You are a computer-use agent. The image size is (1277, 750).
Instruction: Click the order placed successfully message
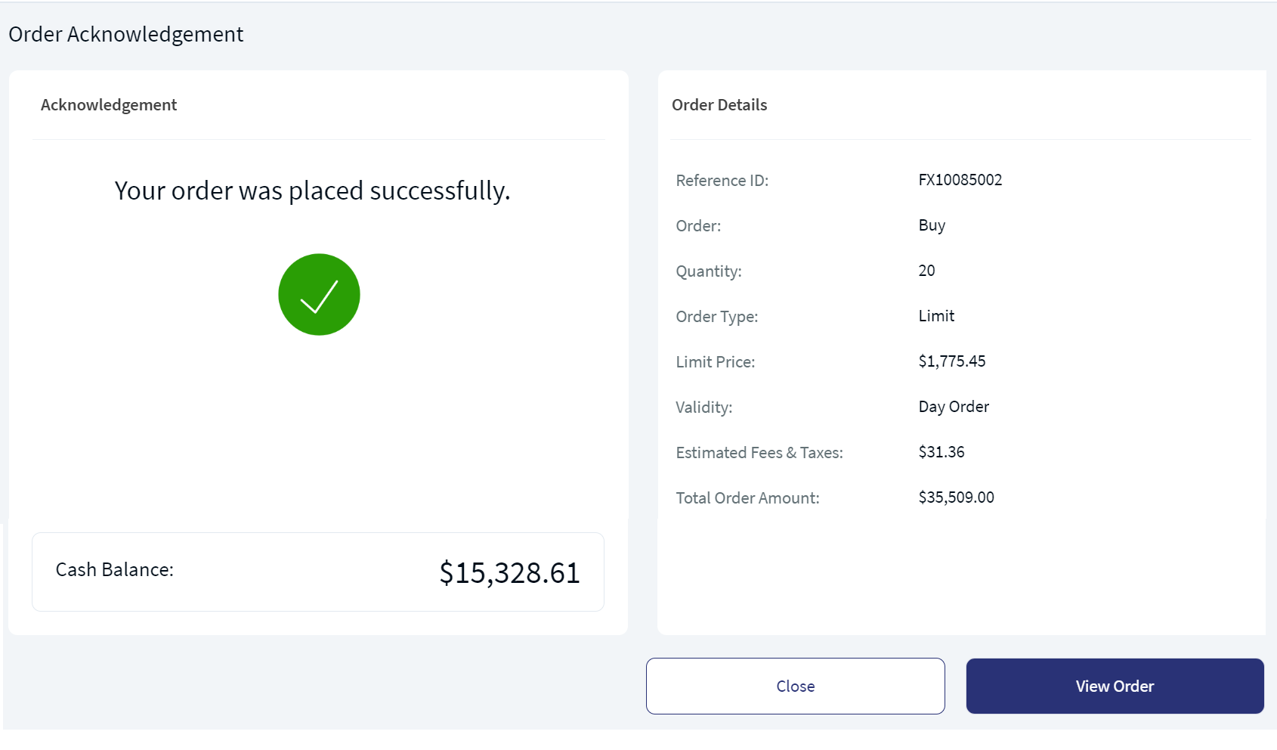[312, 191]
